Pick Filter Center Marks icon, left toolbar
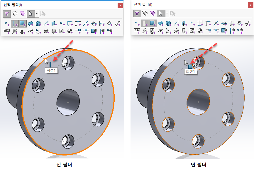 94,24
